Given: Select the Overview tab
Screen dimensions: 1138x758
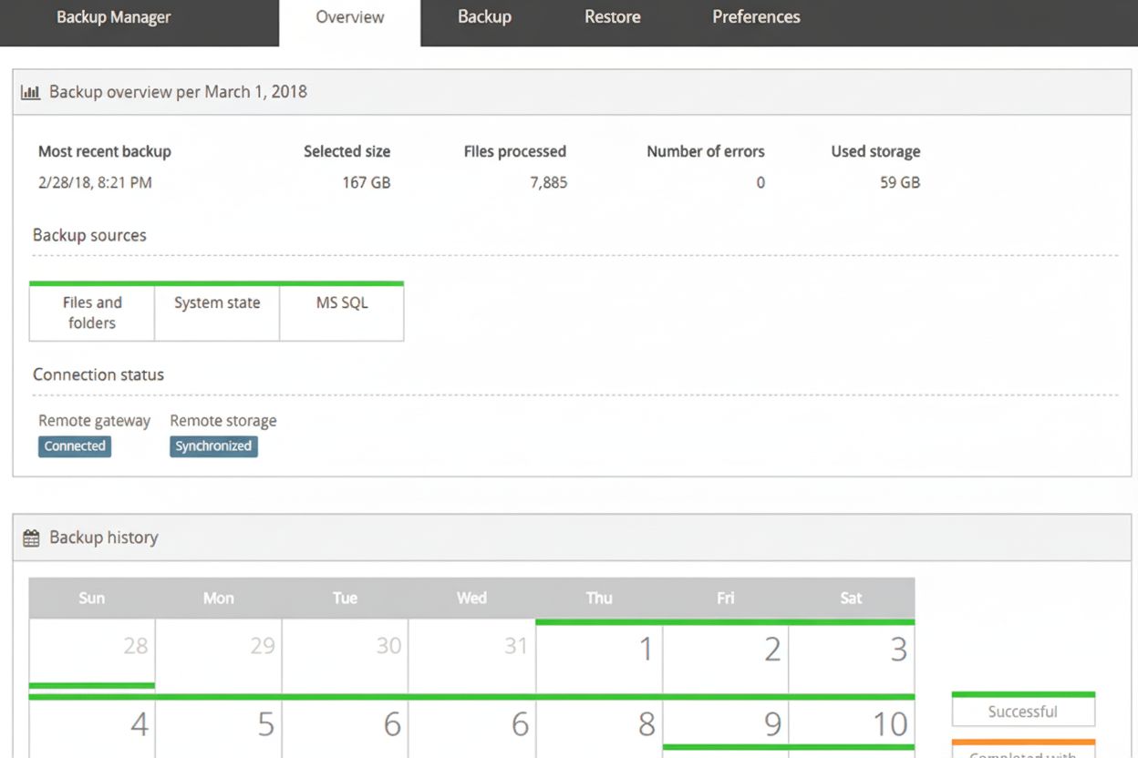Looking at the screenshot, I should click(349, 16).
